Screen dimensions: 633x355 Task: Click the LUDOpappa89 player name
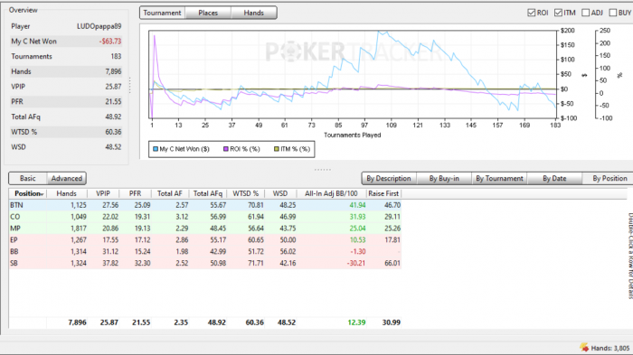click(x=99, y=26)
